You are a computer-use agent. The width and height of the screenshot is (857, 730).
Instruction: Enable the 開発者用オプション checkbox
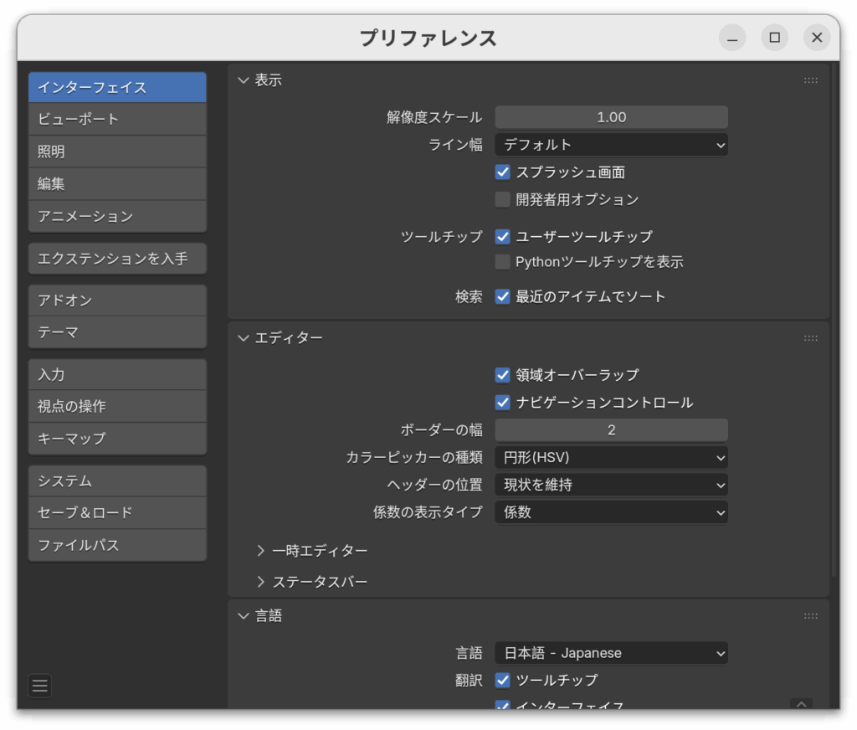pos(502,199)
